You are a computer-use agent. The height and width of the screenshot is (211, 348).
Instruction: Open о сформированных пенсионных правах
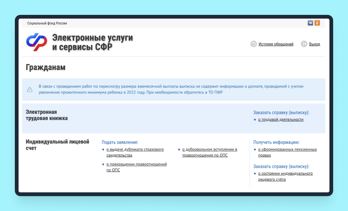[x=287, y=152]
